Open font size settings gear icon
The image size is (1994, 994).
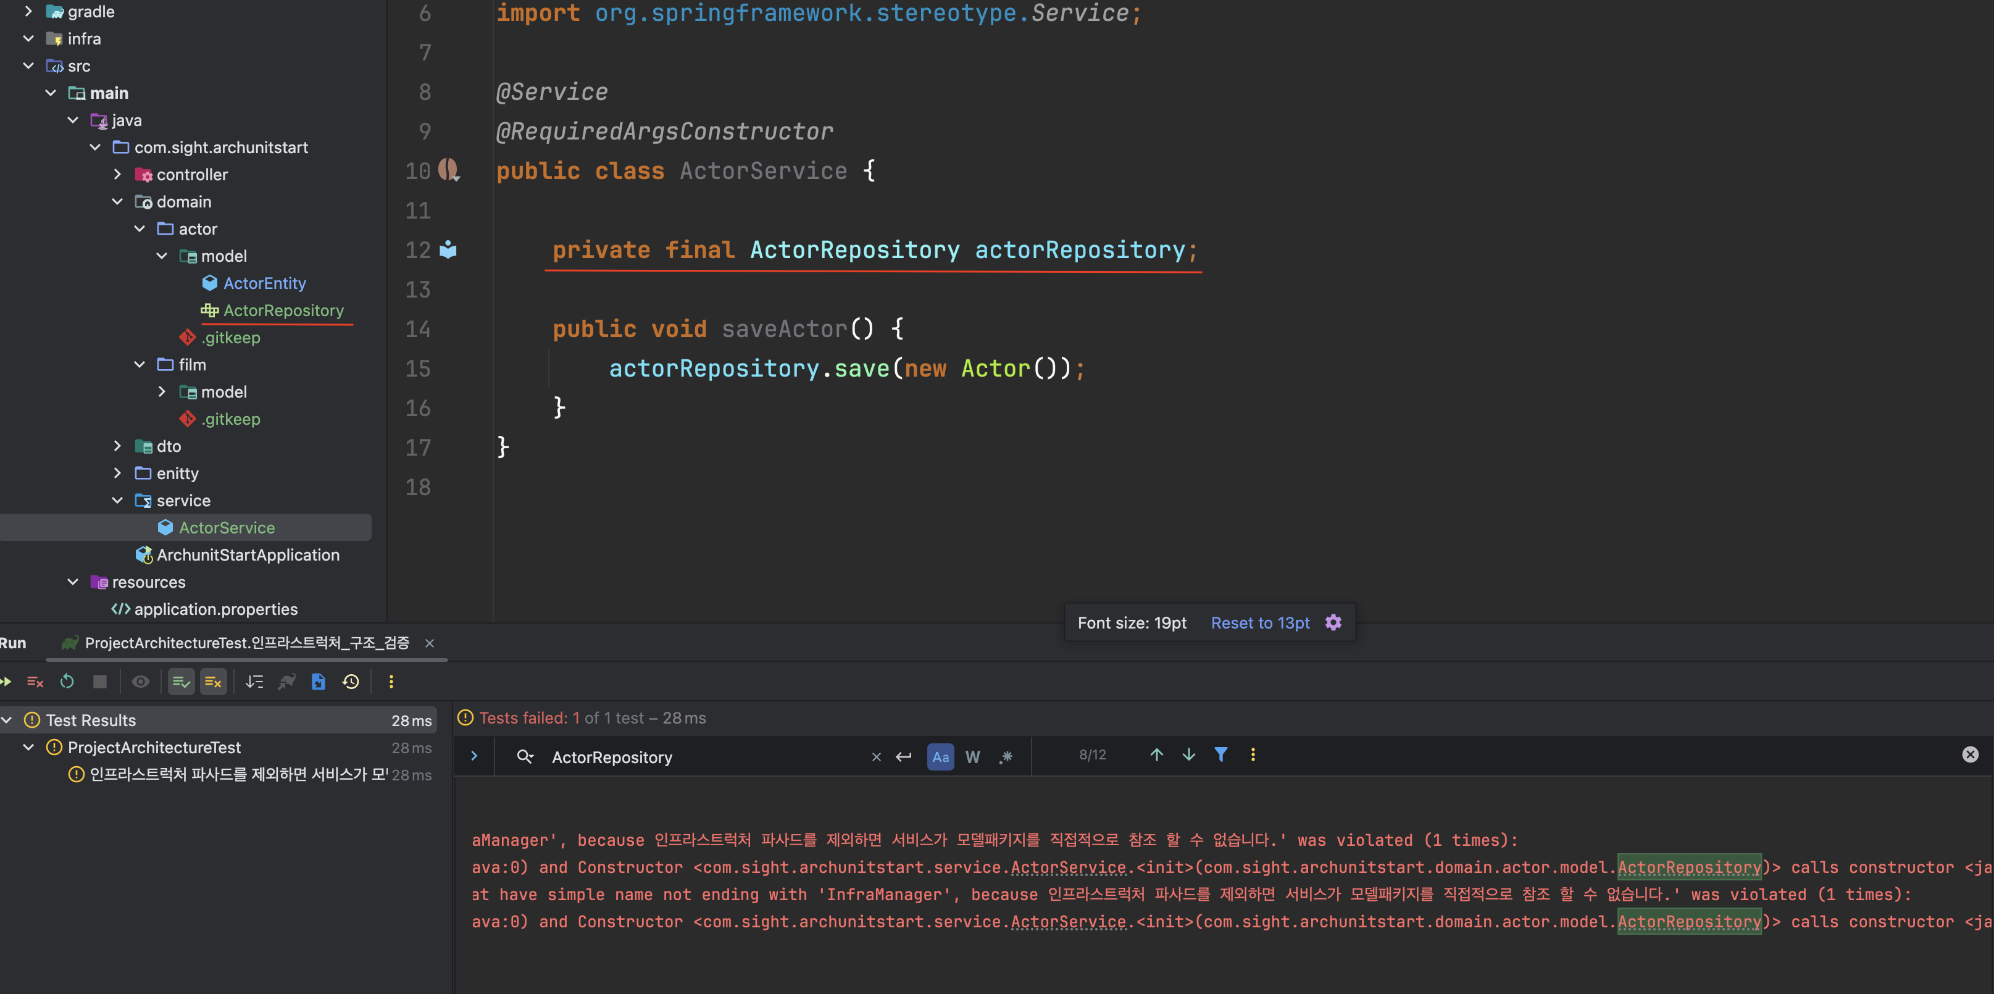tap(1333, 622)
